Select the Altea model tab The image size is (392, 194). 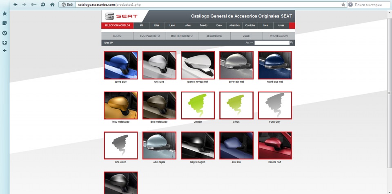coord(188,25)
